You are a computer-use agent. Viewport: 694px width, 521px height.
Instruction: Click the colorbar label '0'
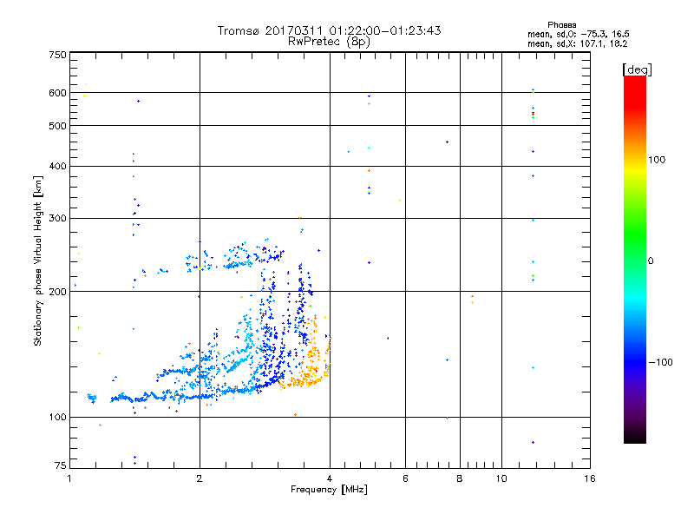pos(651,261)
